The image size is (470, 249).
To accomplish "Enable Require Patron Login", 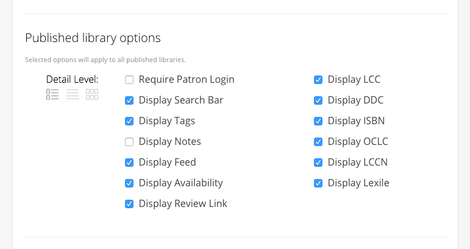I will pyautogui.click(x=129, y=80).
